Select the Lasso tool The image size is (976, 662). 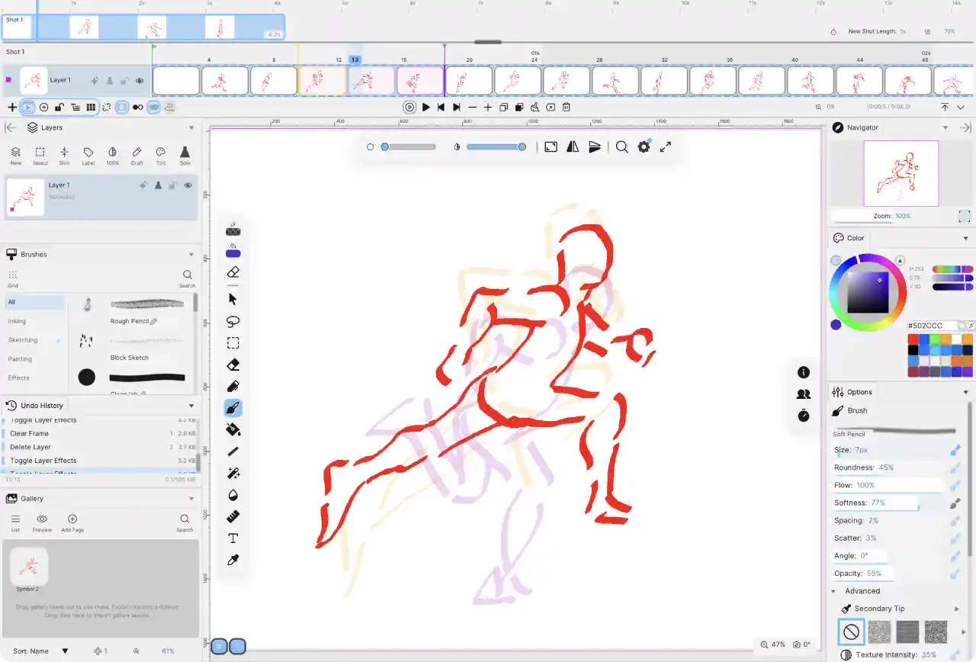[233, 321]
